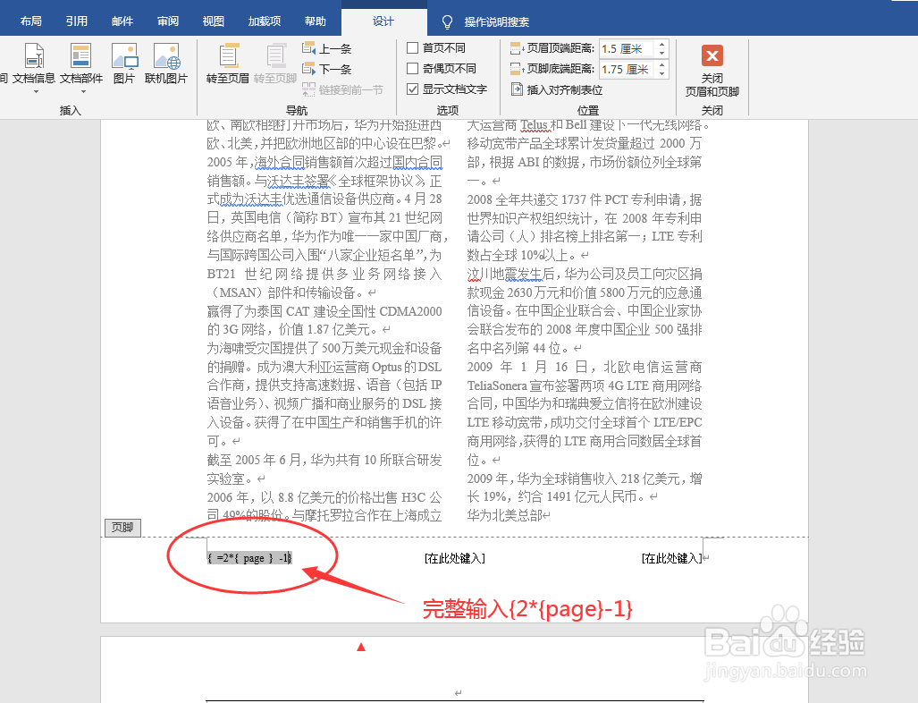Click 链接到前一节 (Link to Previous)
The width and height of the screenshot is (918, 703).
pos(342,89)
